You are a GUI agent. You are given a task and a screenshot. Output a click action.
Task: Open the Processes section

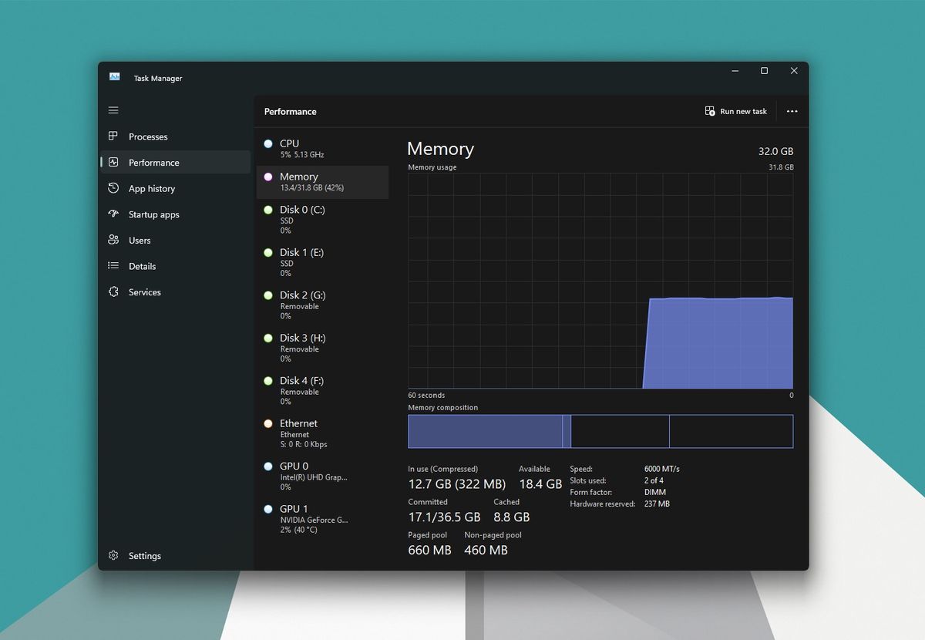pyautogui.click(x=147, y=136)
